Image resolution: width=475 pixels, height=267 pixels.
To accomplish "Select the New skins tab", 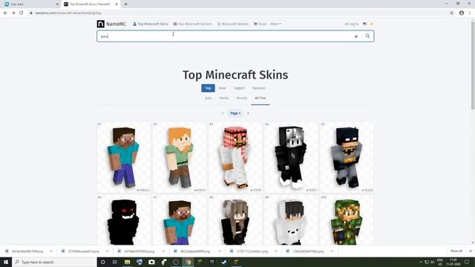I will pos(223,88).
